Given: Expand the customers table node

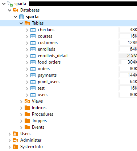Looking at the screenshot, I should [27, 43].
